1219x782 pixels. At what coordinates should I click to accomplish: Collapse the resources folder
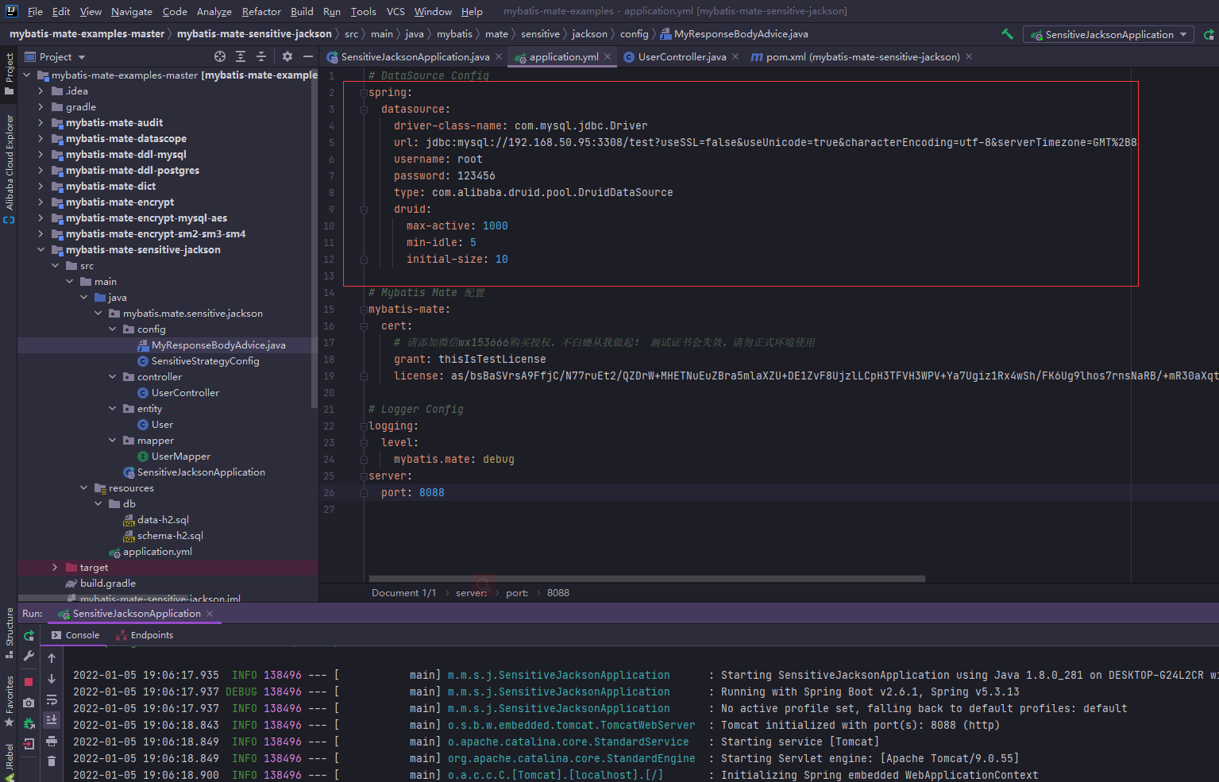(x=83, y=488)
